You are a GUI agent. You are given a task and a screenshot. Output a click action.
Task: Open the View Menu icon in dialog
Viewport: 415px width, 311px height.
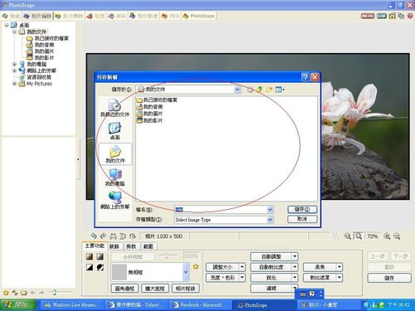click(280, 90)
